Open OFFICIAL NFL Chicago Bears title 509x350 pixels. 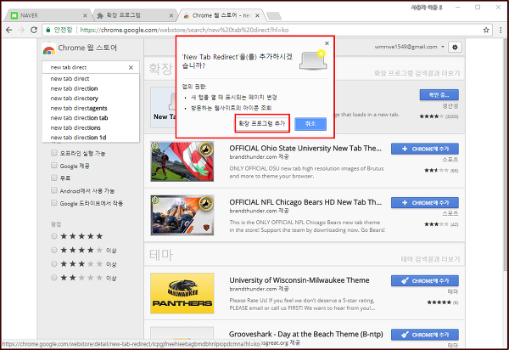click(x=305, y=202)
